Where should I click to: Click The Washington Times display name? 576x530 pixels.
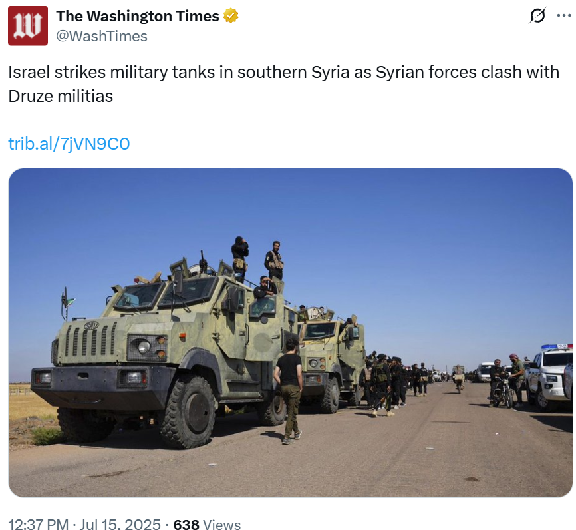click(138, 16)
